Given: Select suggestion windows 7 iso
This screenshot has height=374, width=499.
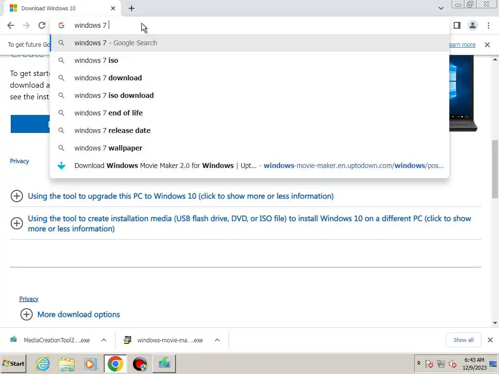Looking at the screenshot, I should 249,60.
